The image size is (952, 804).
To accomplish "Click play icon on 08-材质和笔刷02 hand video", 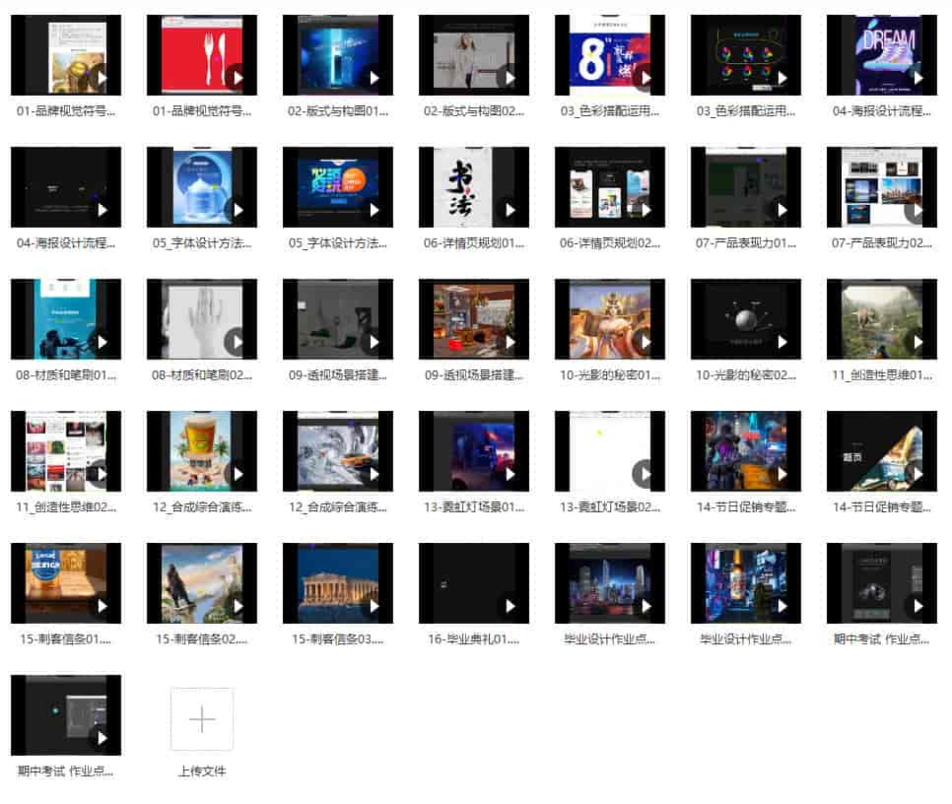I will coord(238,341).
